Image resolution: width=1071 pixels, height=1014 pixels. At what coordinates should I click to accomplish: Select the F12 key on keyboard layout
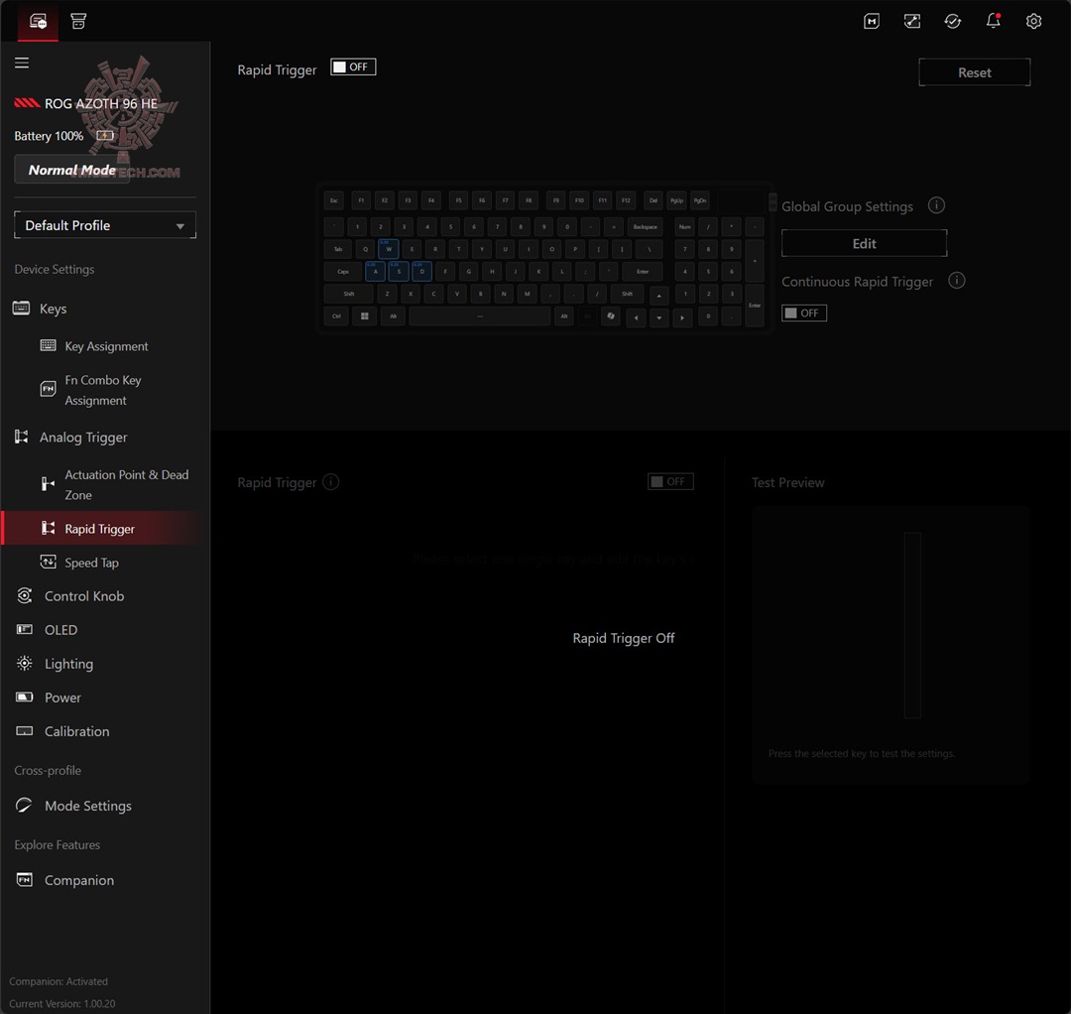point(626,200)
